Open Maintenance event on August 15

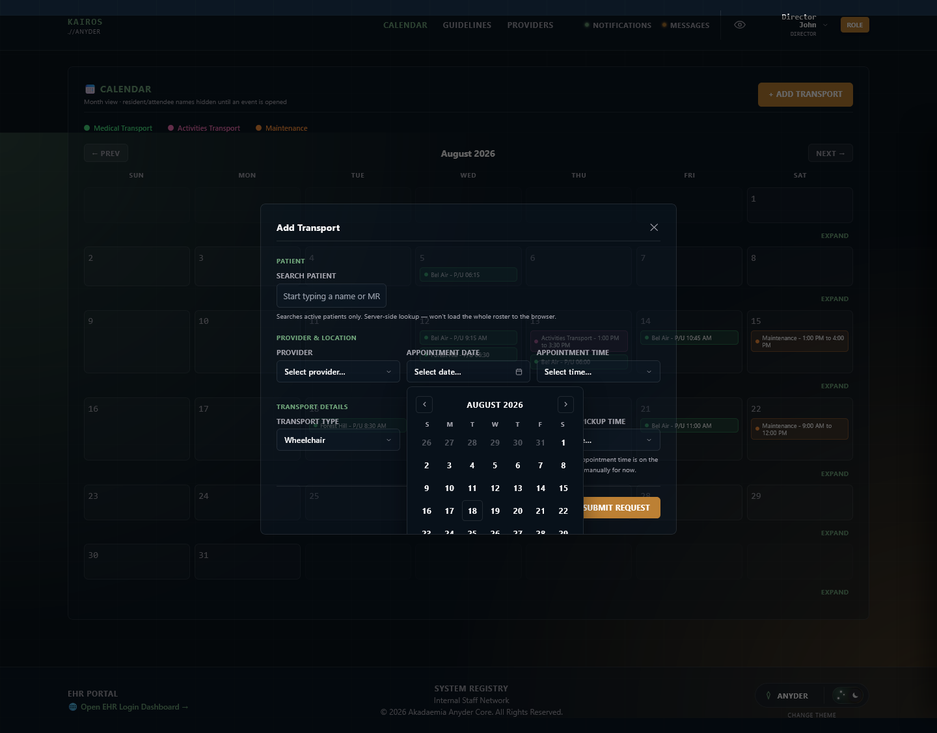(800, 341)
